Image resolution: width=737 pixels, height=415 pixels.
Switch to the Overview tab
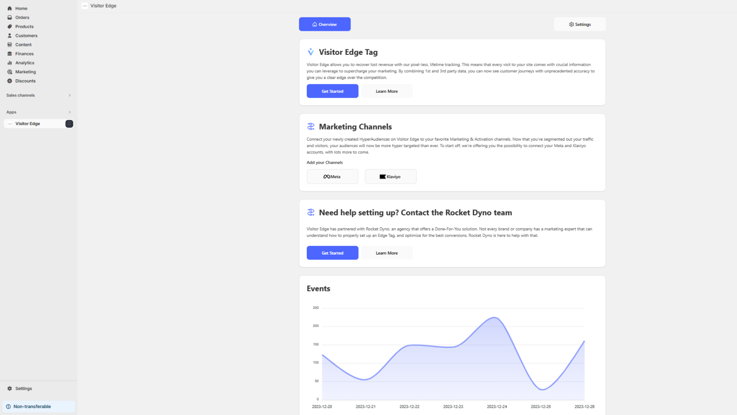(x=325, y=24)
